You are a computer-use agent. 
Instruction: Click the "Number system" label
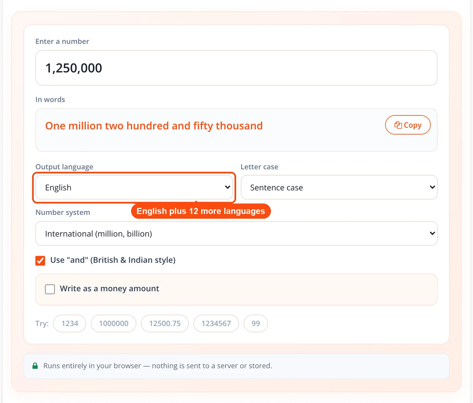(x=63, y=212)
